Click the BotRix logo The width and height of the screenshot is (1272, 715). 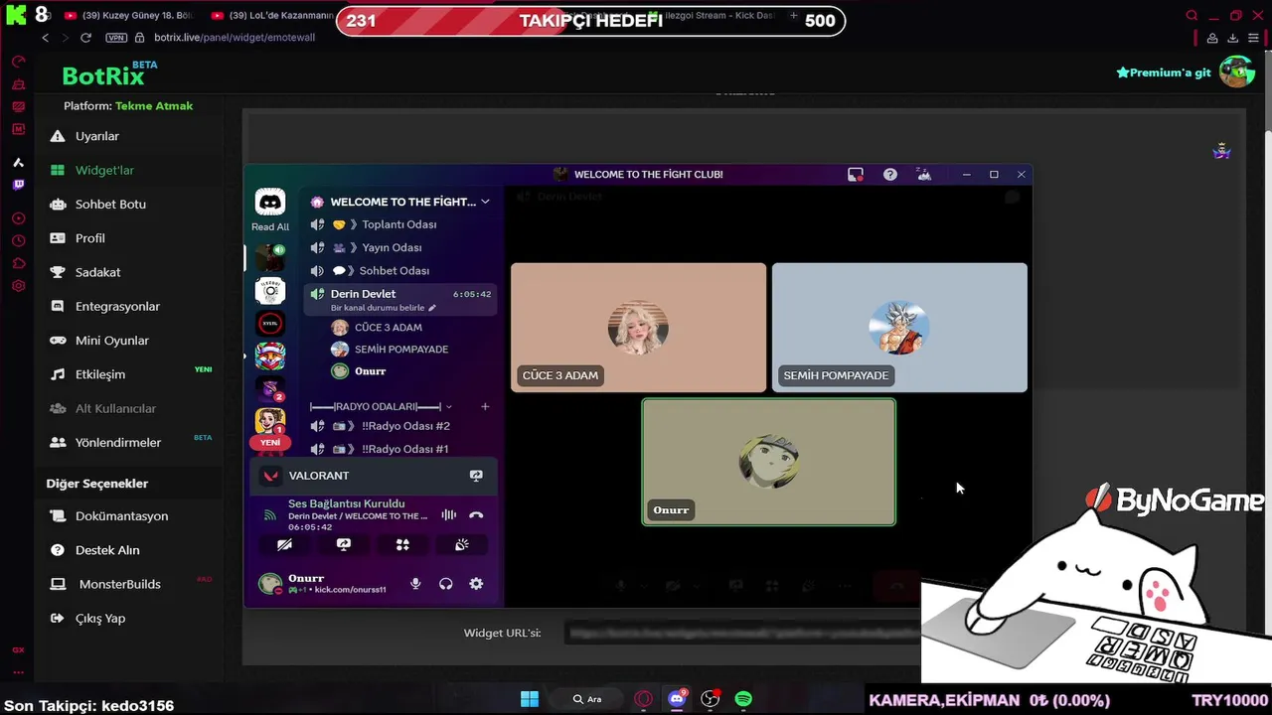[103, 75]
